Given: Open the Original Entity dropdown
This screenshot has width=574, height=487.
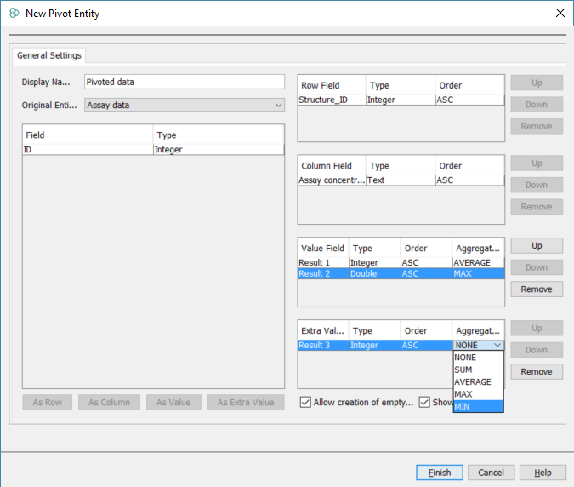Looking at the screenshot, I should click(x=185, y=106).
